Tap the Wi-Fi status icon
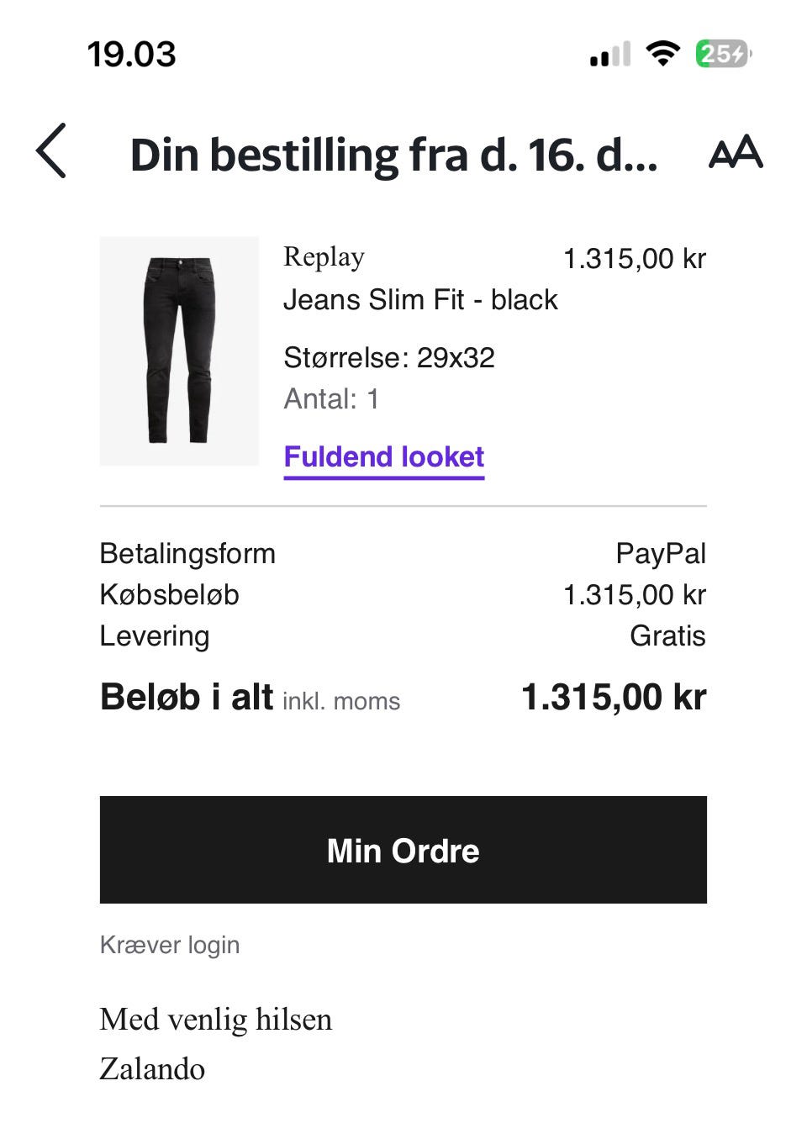 click(x=662, y=55)
